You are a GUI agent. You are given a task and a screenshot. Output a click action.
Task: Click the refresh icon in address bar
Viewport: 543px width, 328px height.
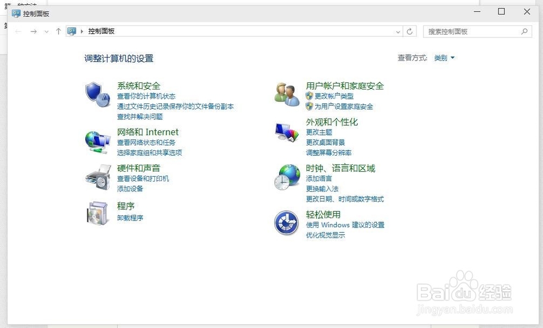pos(410,31)
